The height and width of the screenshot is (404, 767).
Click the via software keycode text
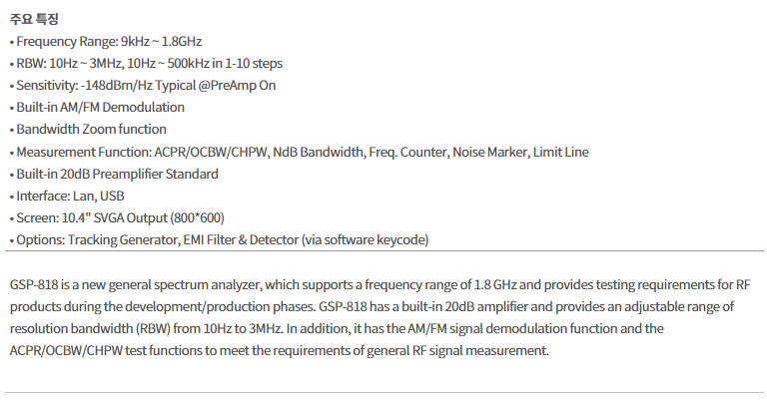tap(365, 240)
